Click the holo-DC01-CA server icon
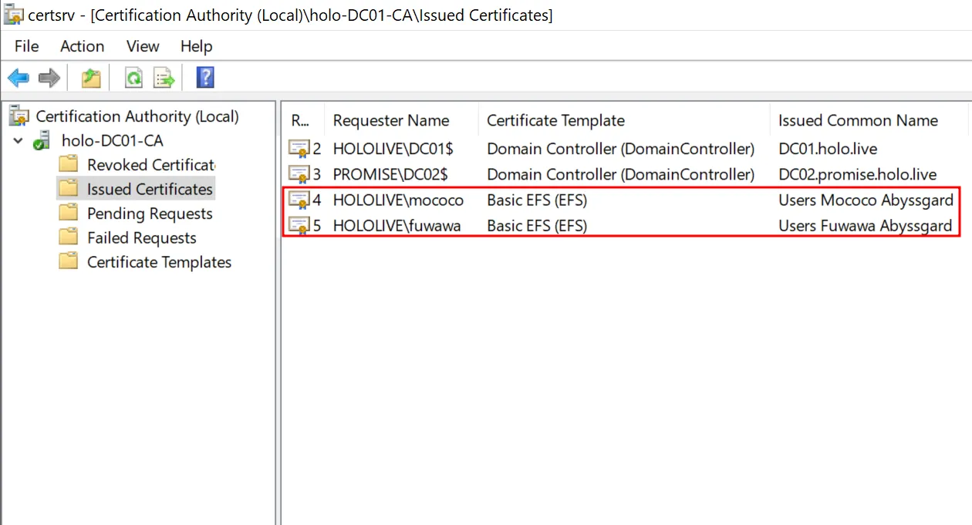972x525 pixels. 42,141
